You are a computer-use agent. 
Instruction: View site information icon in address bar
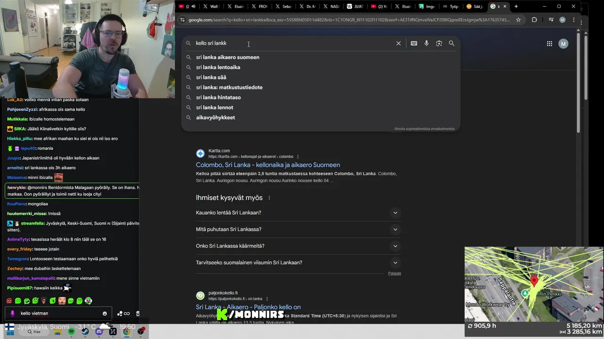click(182, 20)
